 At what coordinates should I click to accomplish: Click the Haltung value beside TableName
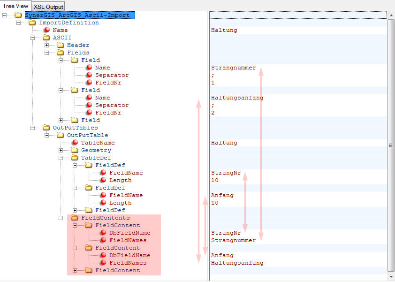coord(224,143)
